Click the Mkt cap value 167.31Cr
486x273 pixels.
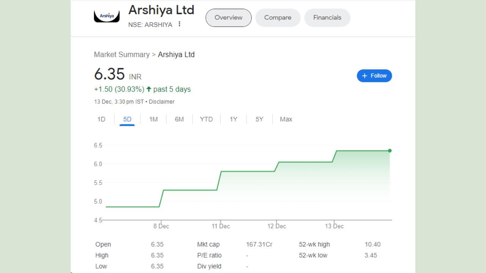pos(259,245)
